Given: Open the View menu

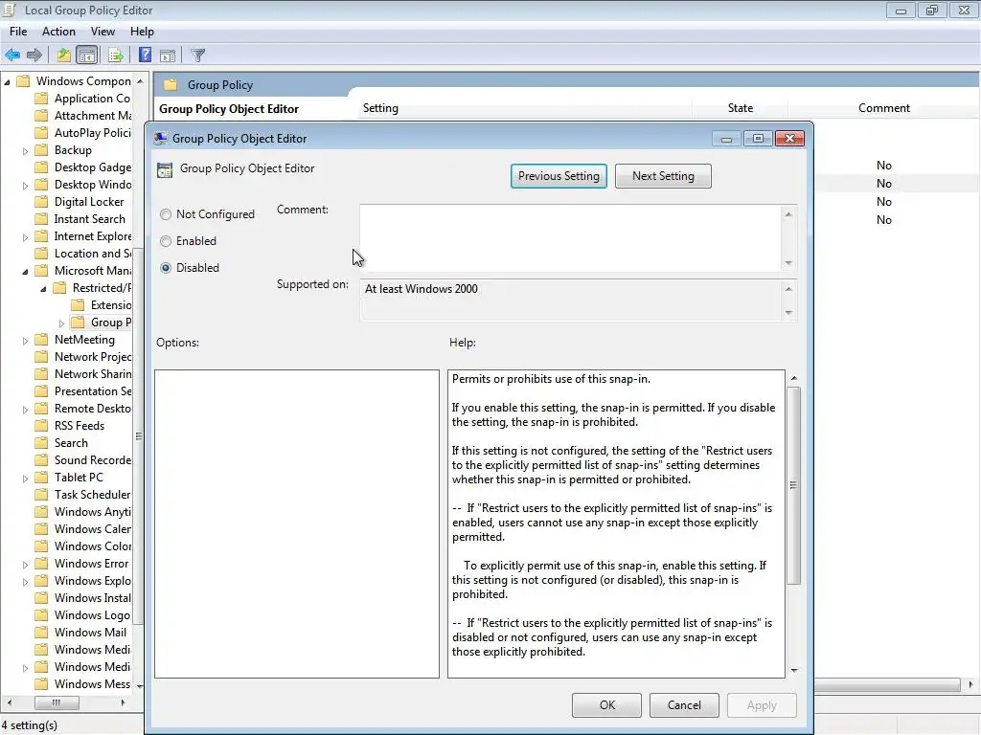Looking at the screenshot, I should pos(103,32).
